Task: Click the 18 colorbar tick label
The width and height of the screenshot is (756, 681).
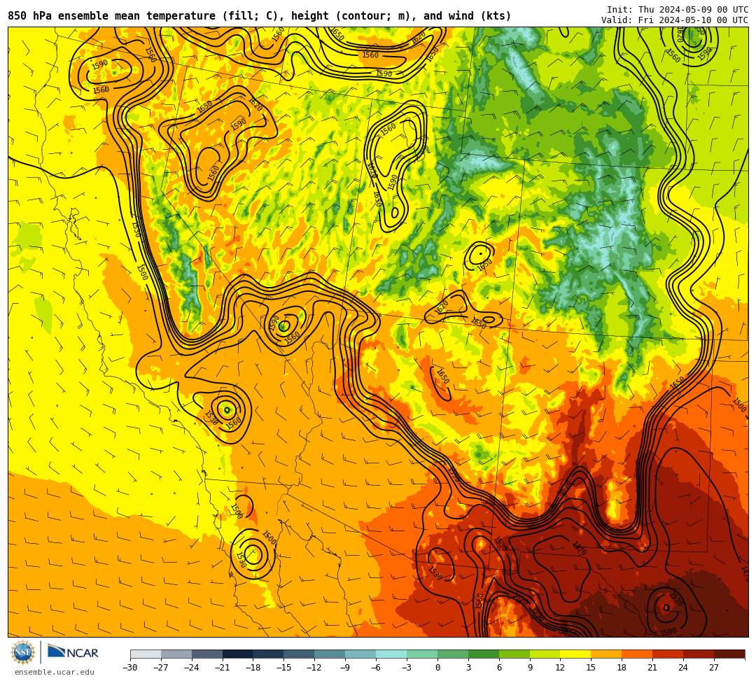Action: click(622, 668)
